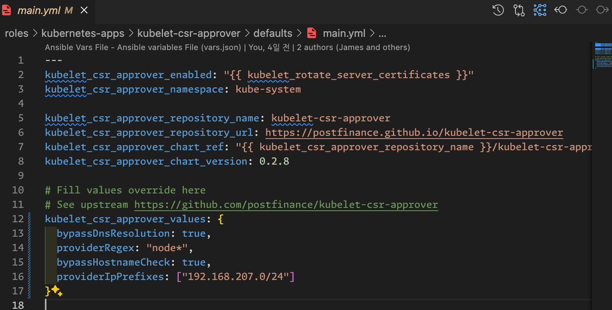
Task: Click the document start '---' marker
Action: [x=54, y=60]
